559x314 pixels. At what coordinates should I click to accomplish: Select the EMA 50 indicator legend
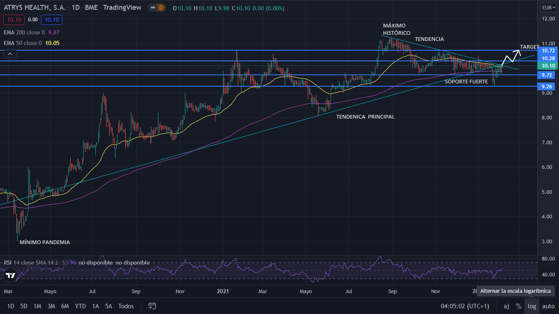tap(23, 43)
